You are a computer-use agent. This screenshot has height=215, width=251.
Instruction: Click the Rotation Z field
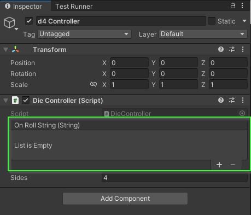click(228, 74)
